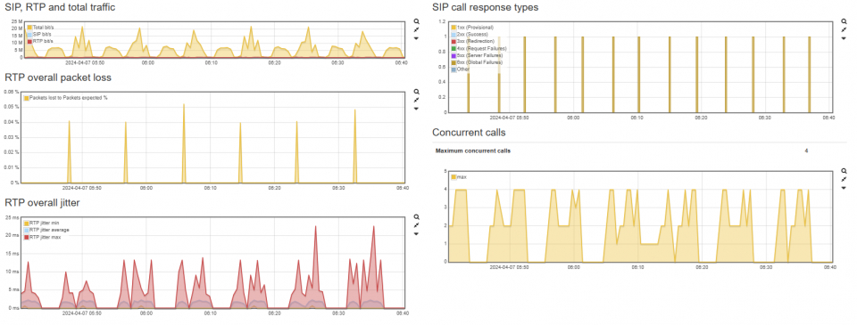
Task: Toggle the RTP bit/s legend series
Action: click(40, 41)
